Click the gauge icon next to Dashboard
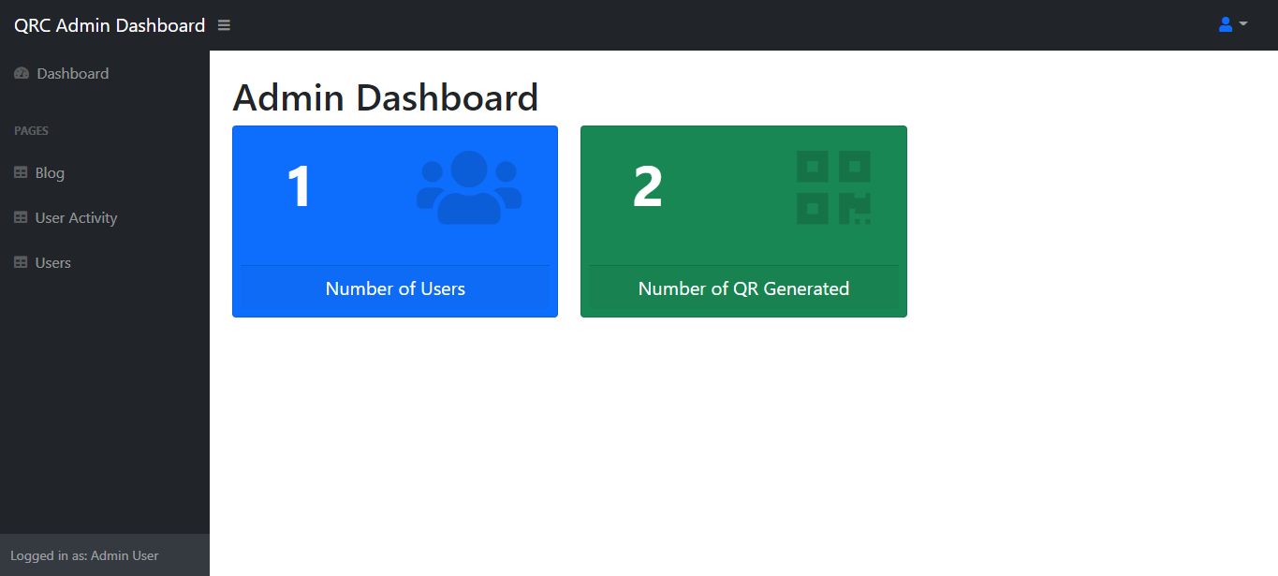 click(x=22, y=74)
